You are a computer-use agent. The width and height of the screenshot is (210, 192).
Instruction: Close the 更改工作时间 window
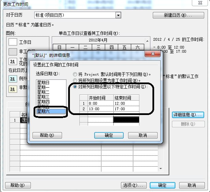coord(200,3)
